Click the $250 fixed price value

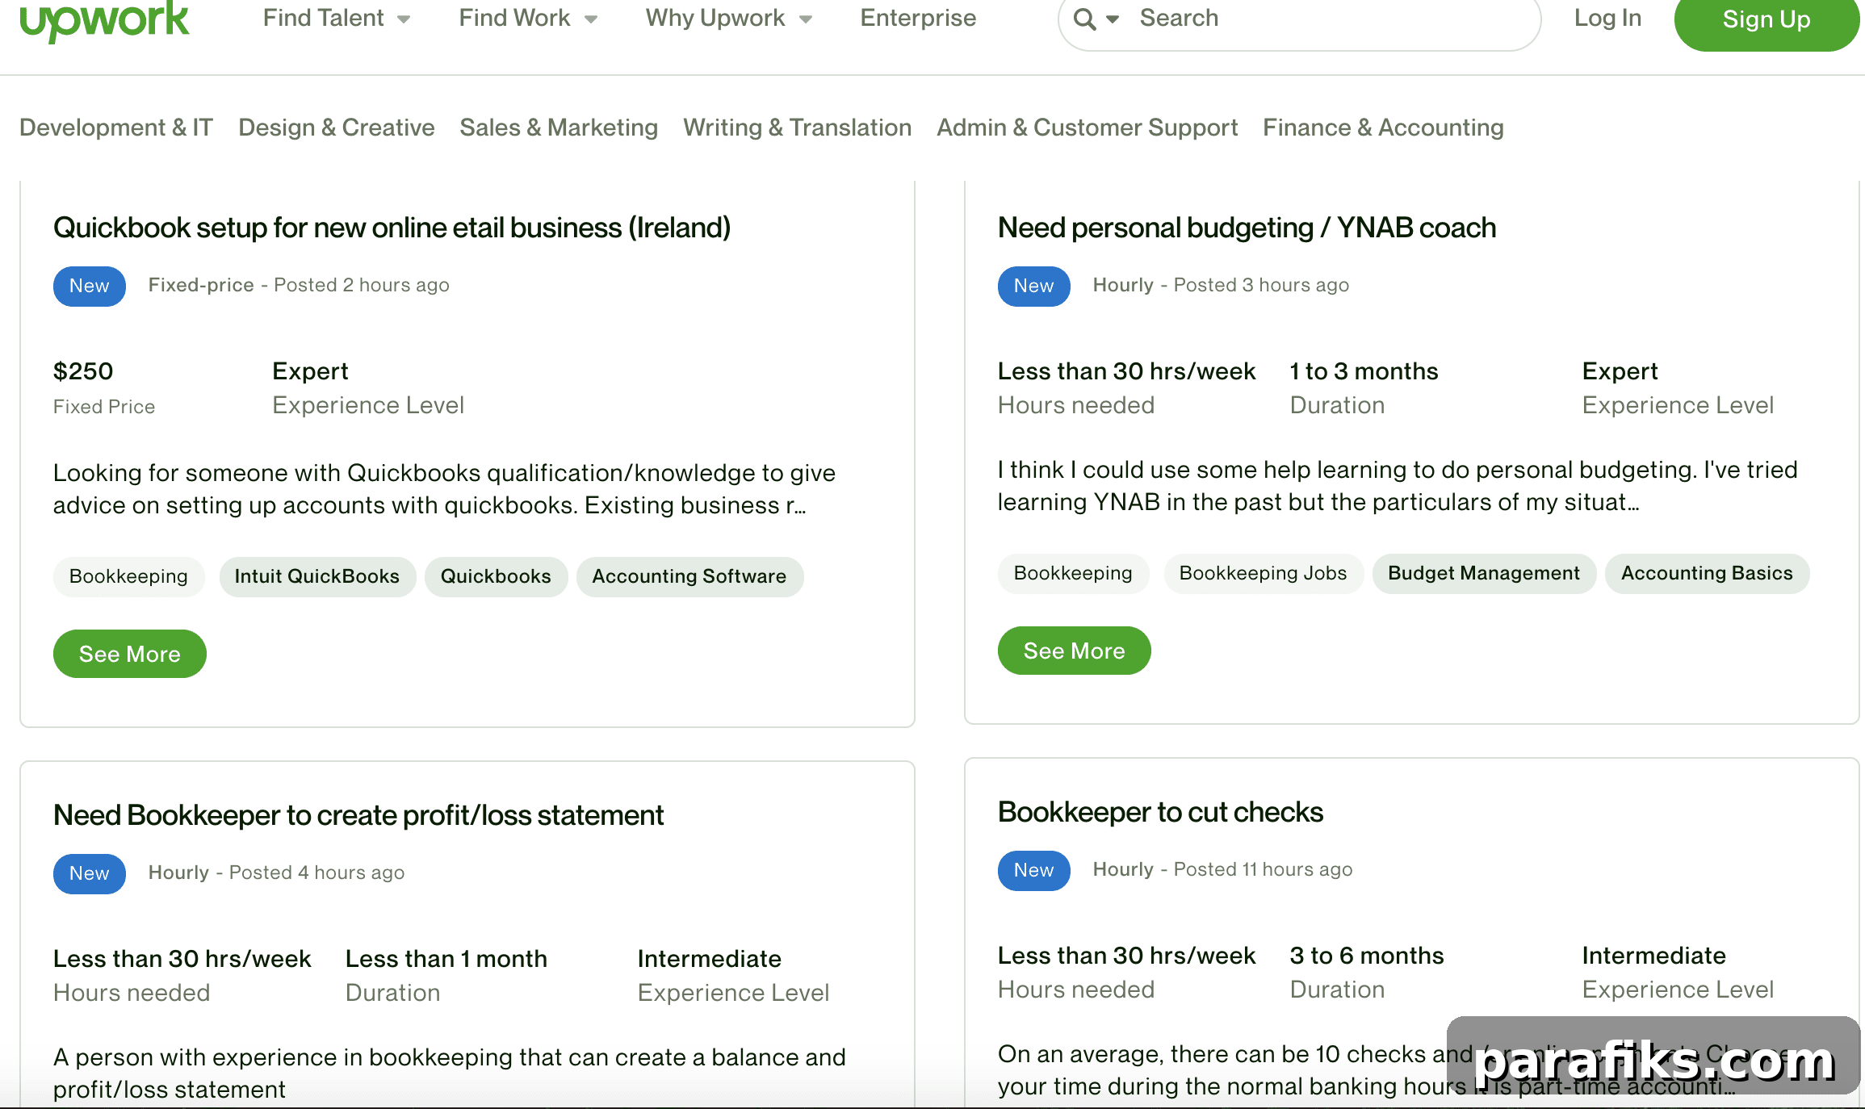[83, 371]
